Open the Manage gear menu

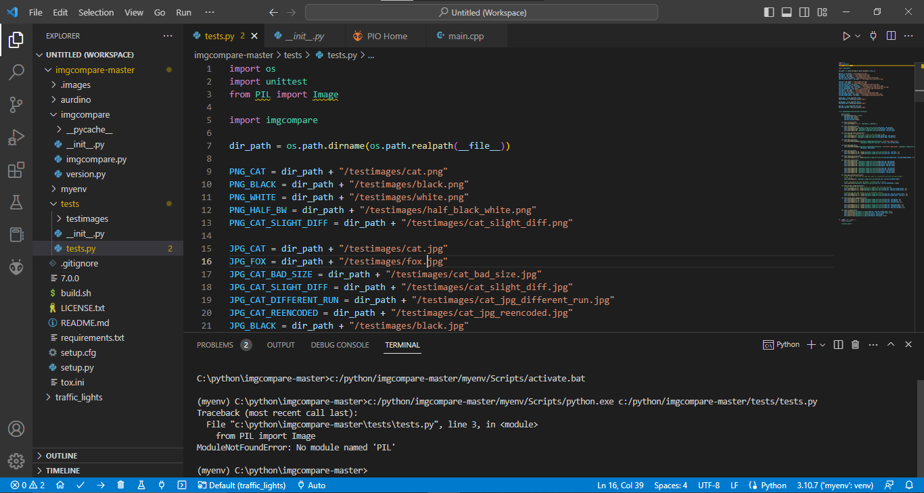(16, 461)
